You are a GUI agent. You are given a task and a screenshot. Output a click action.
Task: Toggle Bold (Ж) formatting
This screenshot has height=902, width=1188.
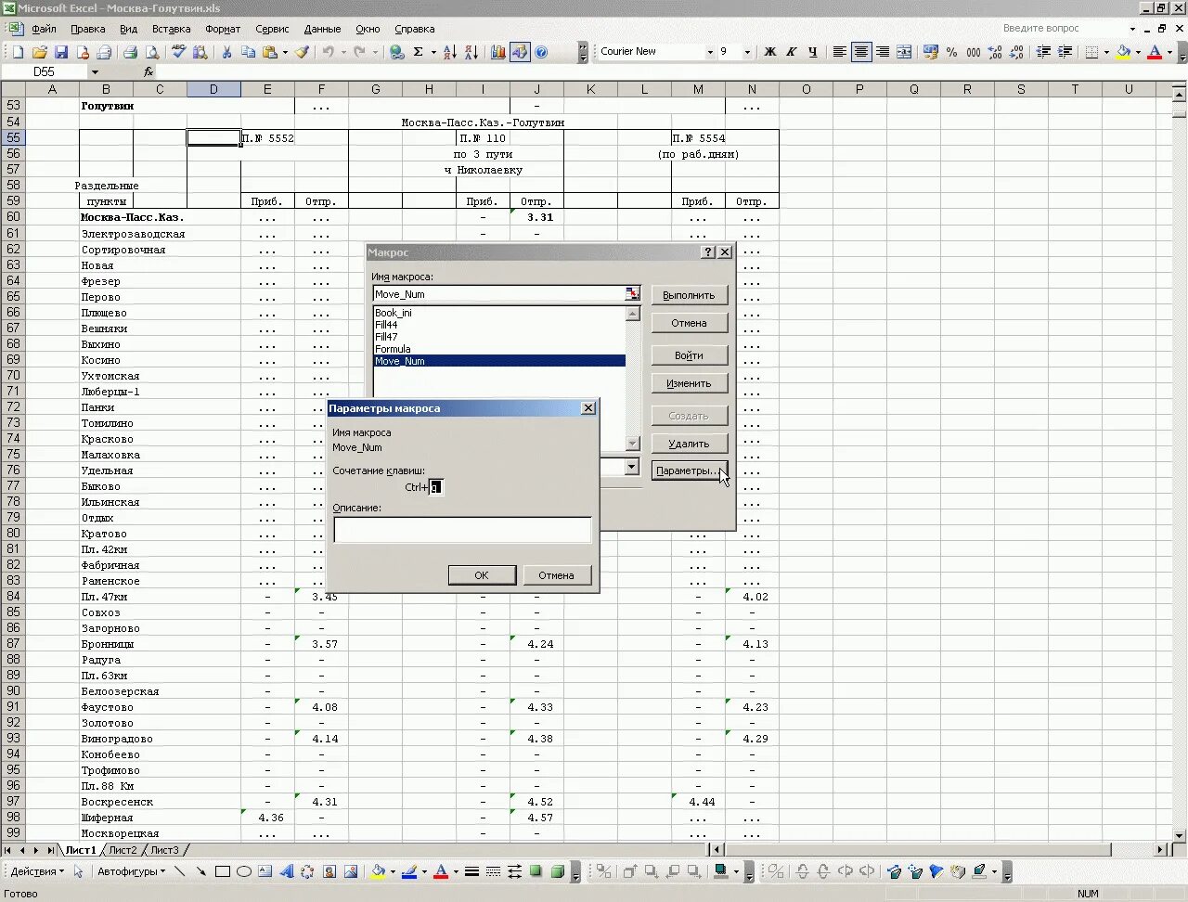click(x=769, y=52)
